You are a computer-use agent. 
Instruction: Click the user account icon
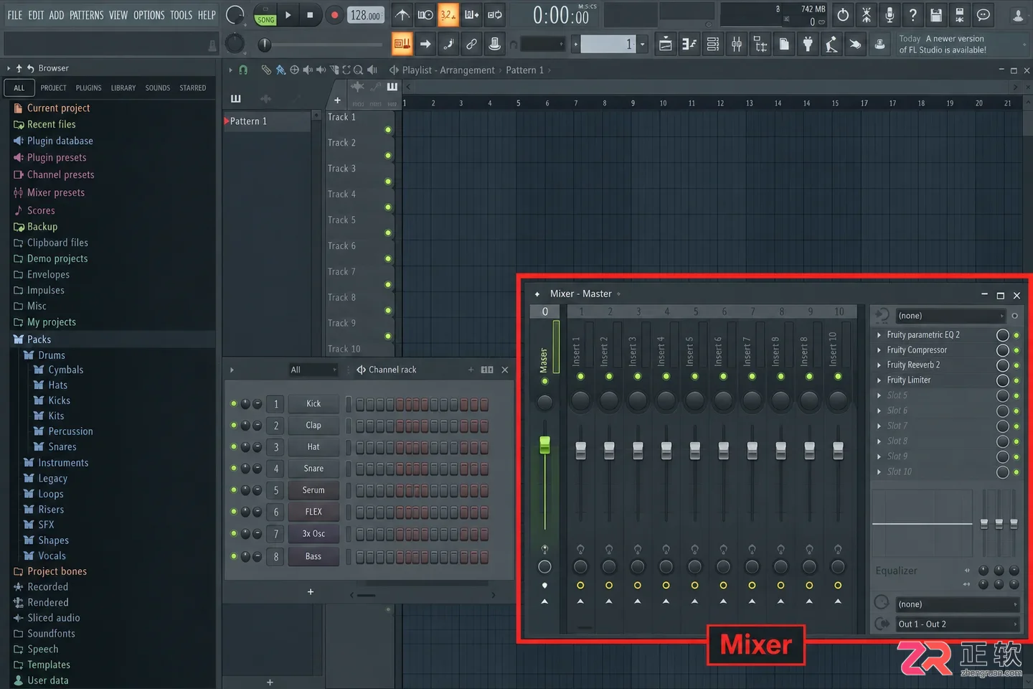point(1018,15)
